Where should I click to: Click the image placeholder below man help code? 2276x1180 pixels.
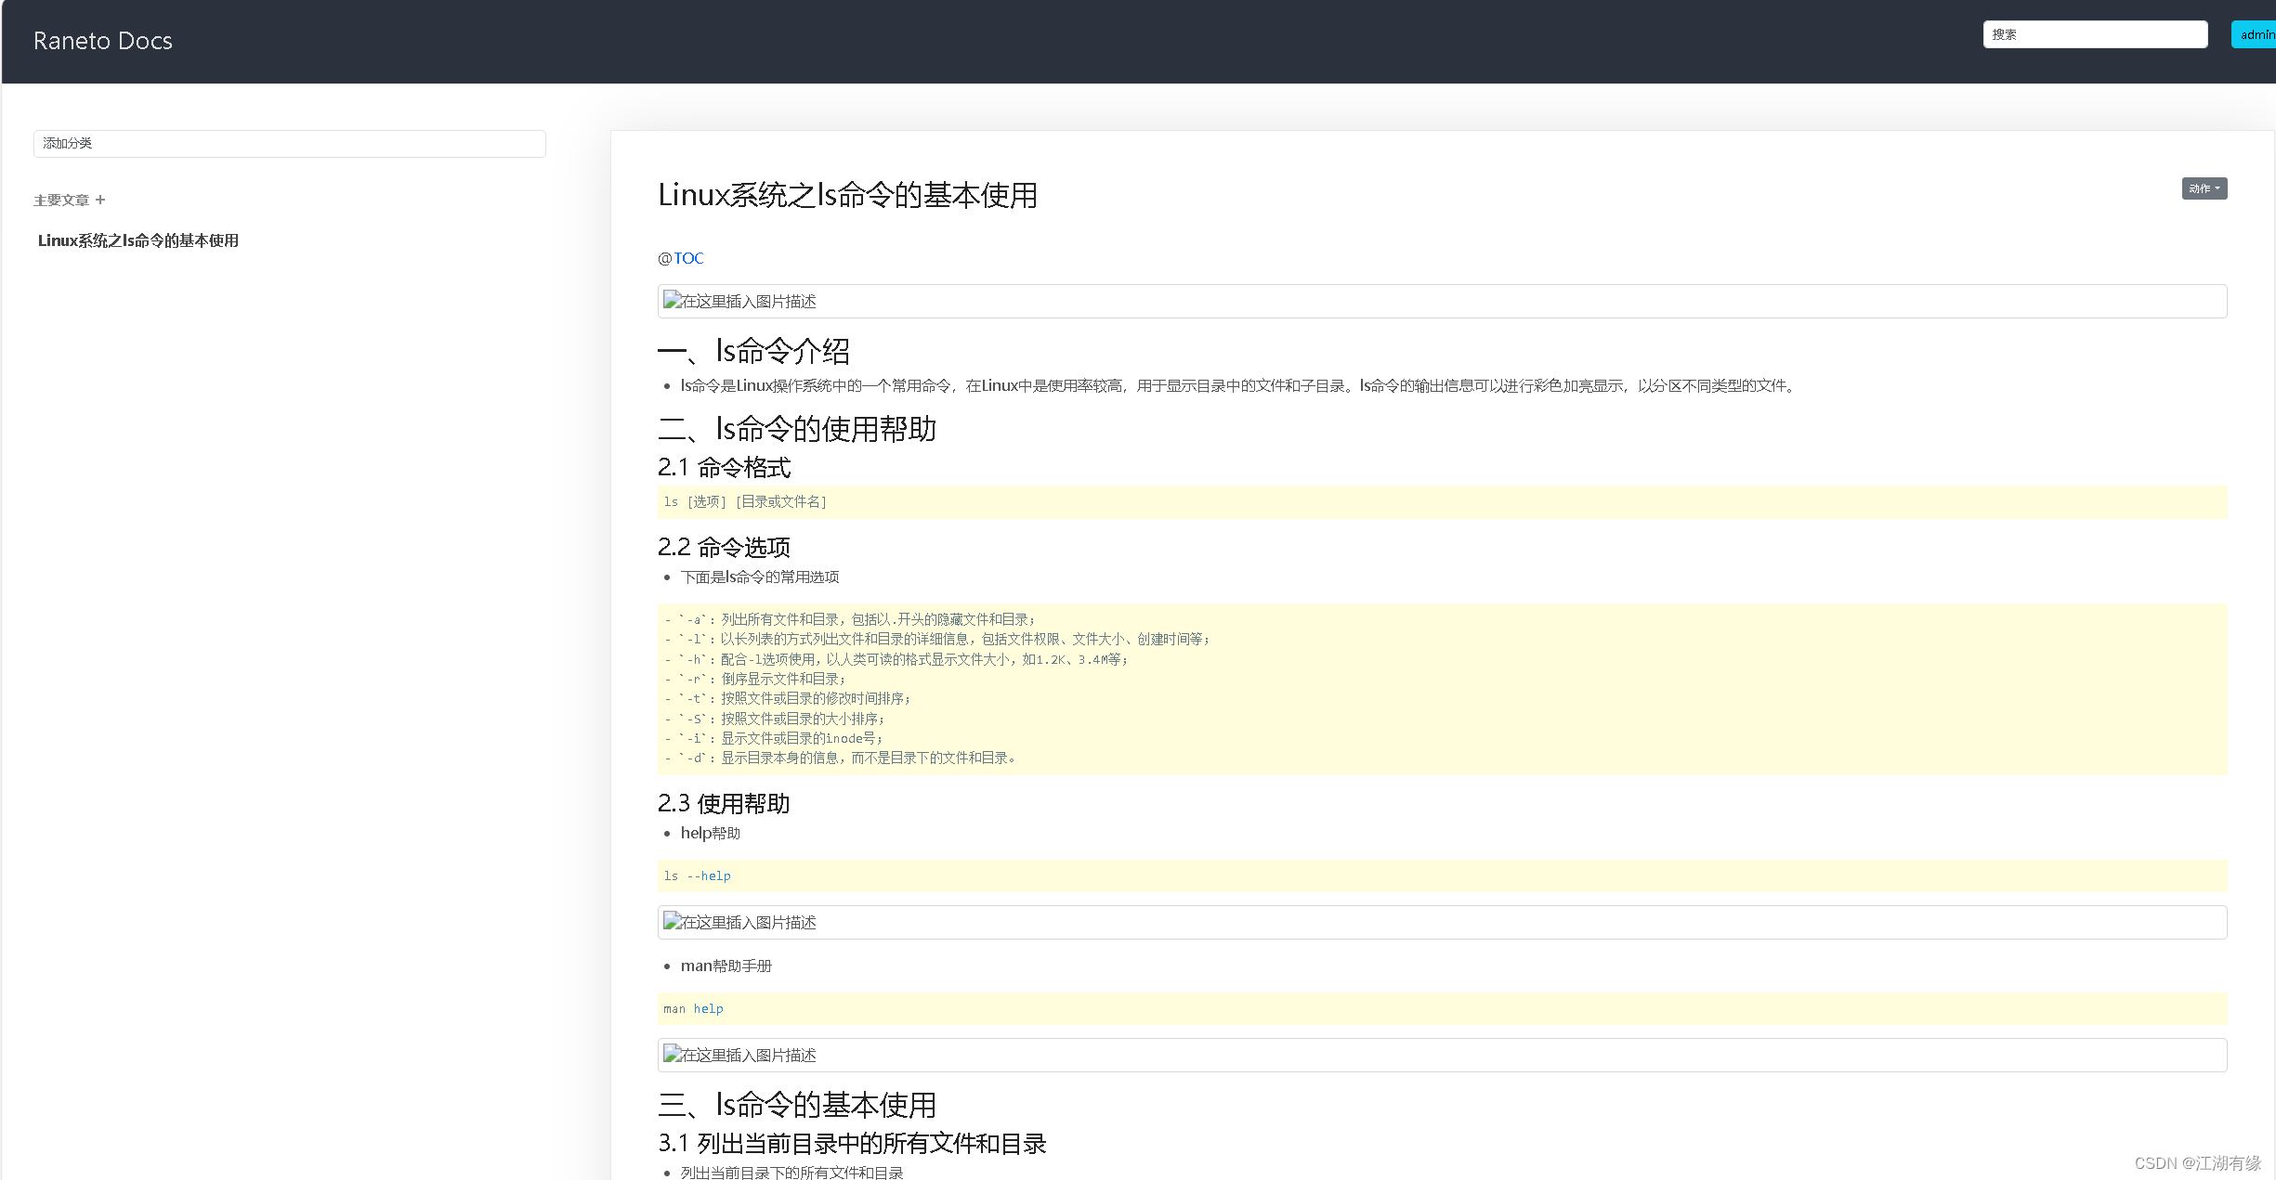(x=739, y=1056)
